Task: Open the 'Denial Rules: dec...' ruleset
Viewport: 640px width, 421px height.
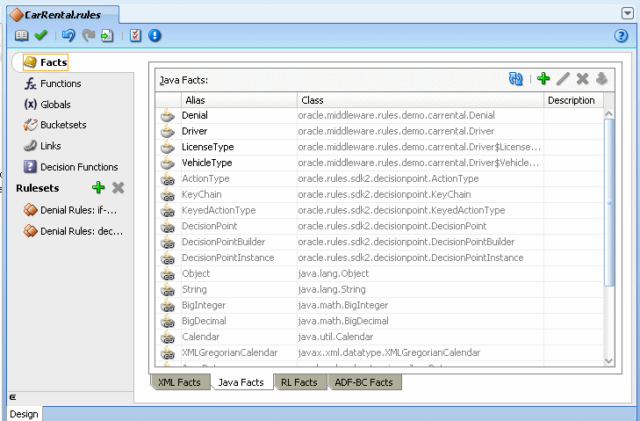Action: [74, 231]
